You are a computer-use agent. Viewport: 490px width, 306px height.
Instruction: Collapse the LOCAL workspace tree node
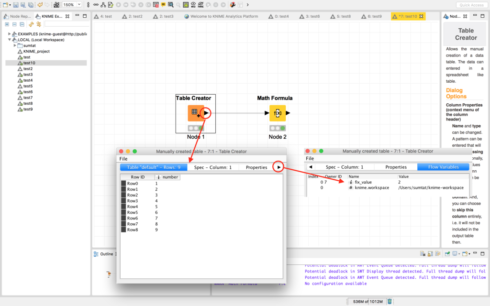[10, 40]
